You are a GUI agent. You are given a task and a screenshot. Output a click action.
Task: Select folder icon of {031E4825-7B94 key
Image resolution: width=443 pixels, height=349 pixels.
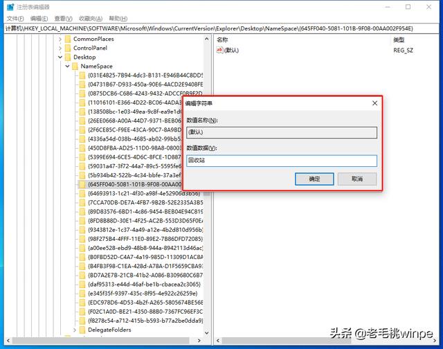[x=82, y=75]
